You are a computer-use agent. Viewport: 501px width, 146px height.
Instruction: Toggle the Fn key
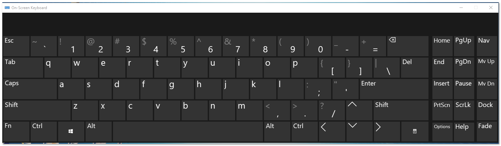point(16,131)
